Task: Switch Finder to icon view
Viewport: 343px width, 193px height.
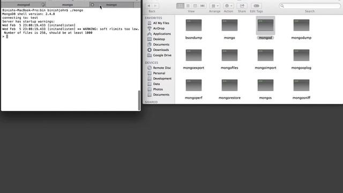Action: (x=180, y=6)
